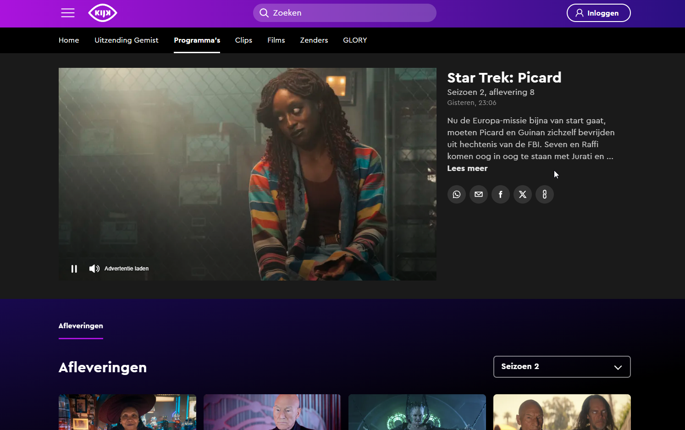Share episode on X
The height and width of the screenshot is (430, 685).
(522, 194)
